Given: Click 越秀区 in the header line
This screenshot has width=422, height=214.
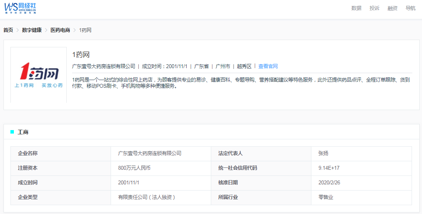Looking at the screenshot, I should pos(244,66).
